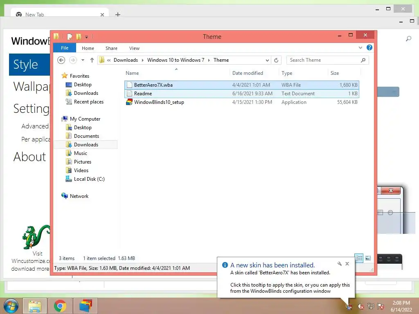Viewport: 419px width, 314px height.
Task: Switch to details view icon
Action: click(359, 258)
